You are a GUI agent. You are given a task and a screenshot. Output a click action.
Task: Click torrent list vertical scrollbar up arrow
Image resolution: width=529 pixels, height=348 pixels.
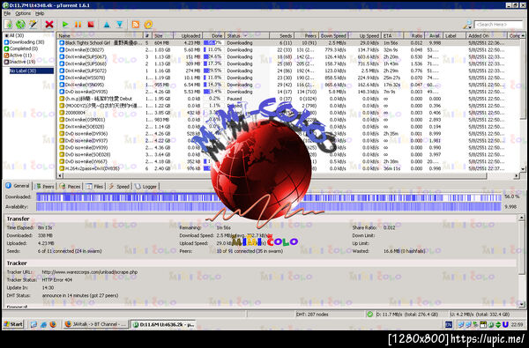523,35
